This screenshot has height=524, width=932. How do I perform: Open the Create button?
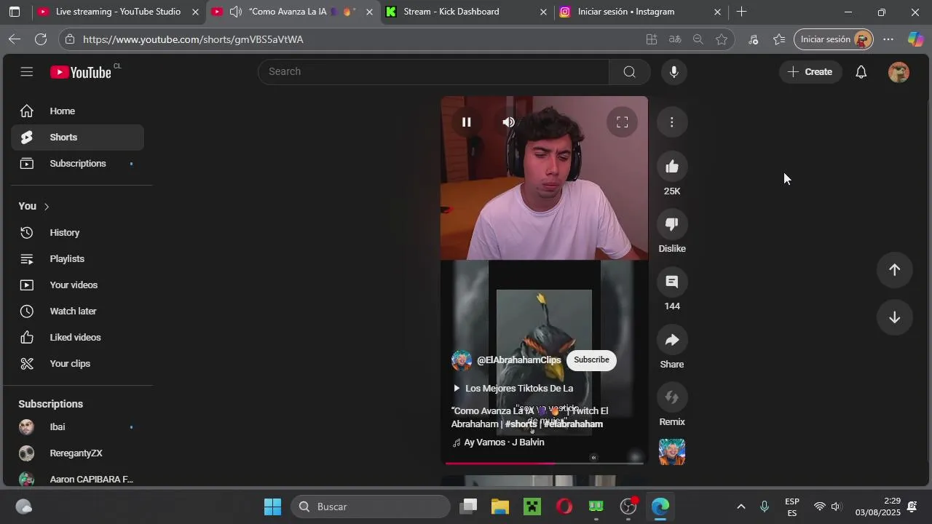810,71
